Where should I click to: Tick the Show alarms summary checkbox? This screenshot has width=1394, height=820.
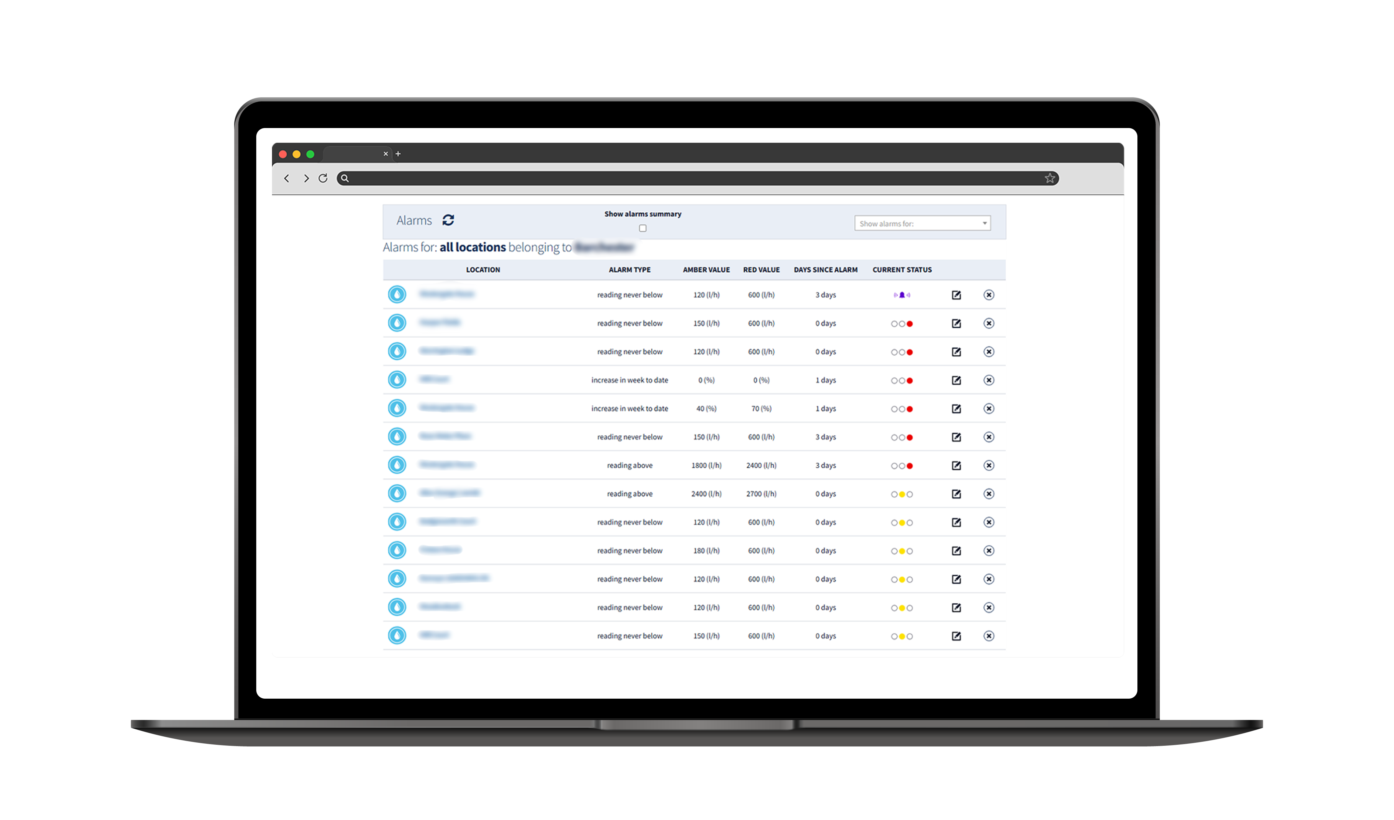(642, 228)
